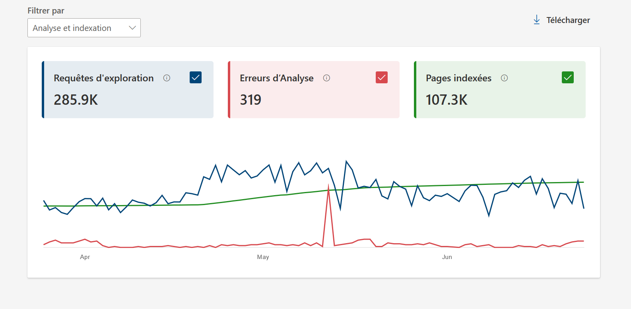Open info tooltip for Requêtes d'exploration

tap(167, 78)
